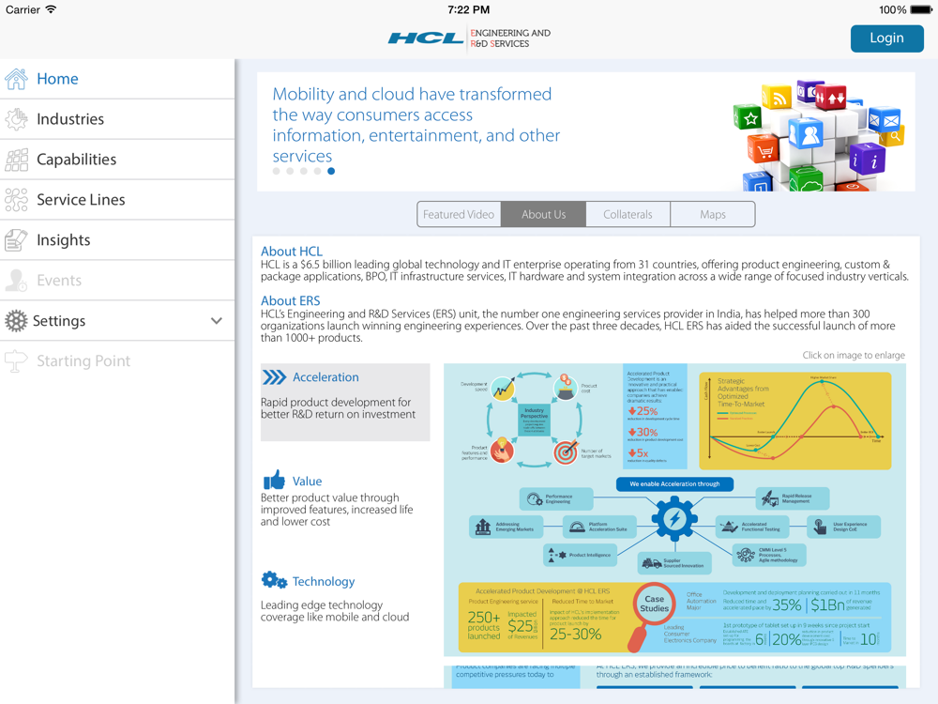Tap the Technology heading link
Viewport: 938px width, 704px height.
point(324,581)
